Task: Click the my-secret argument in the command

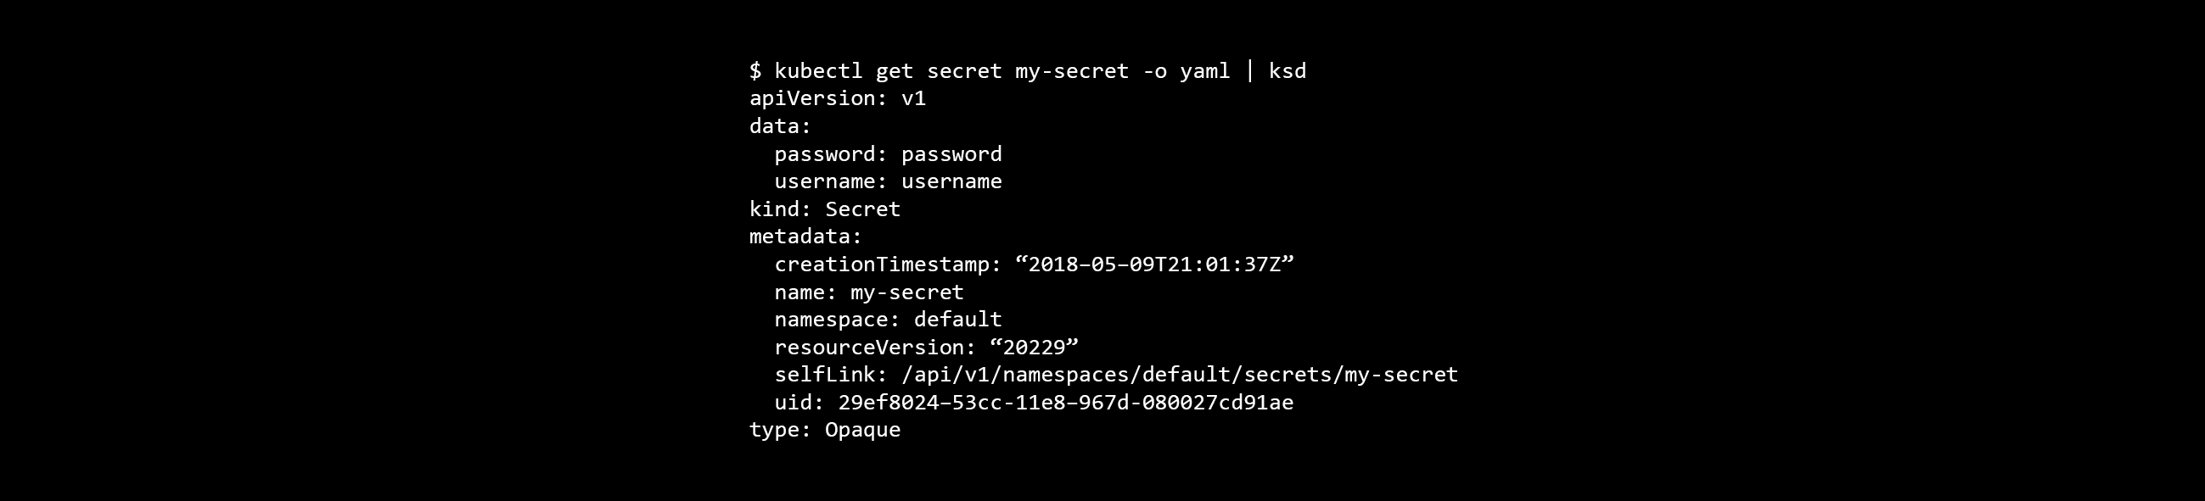Action: pos(1073,71)
